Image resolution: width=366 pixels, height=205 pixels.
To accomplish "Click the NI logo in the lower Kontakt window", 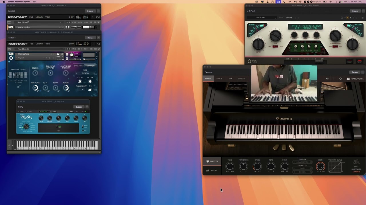I will [x=98, y=44].
